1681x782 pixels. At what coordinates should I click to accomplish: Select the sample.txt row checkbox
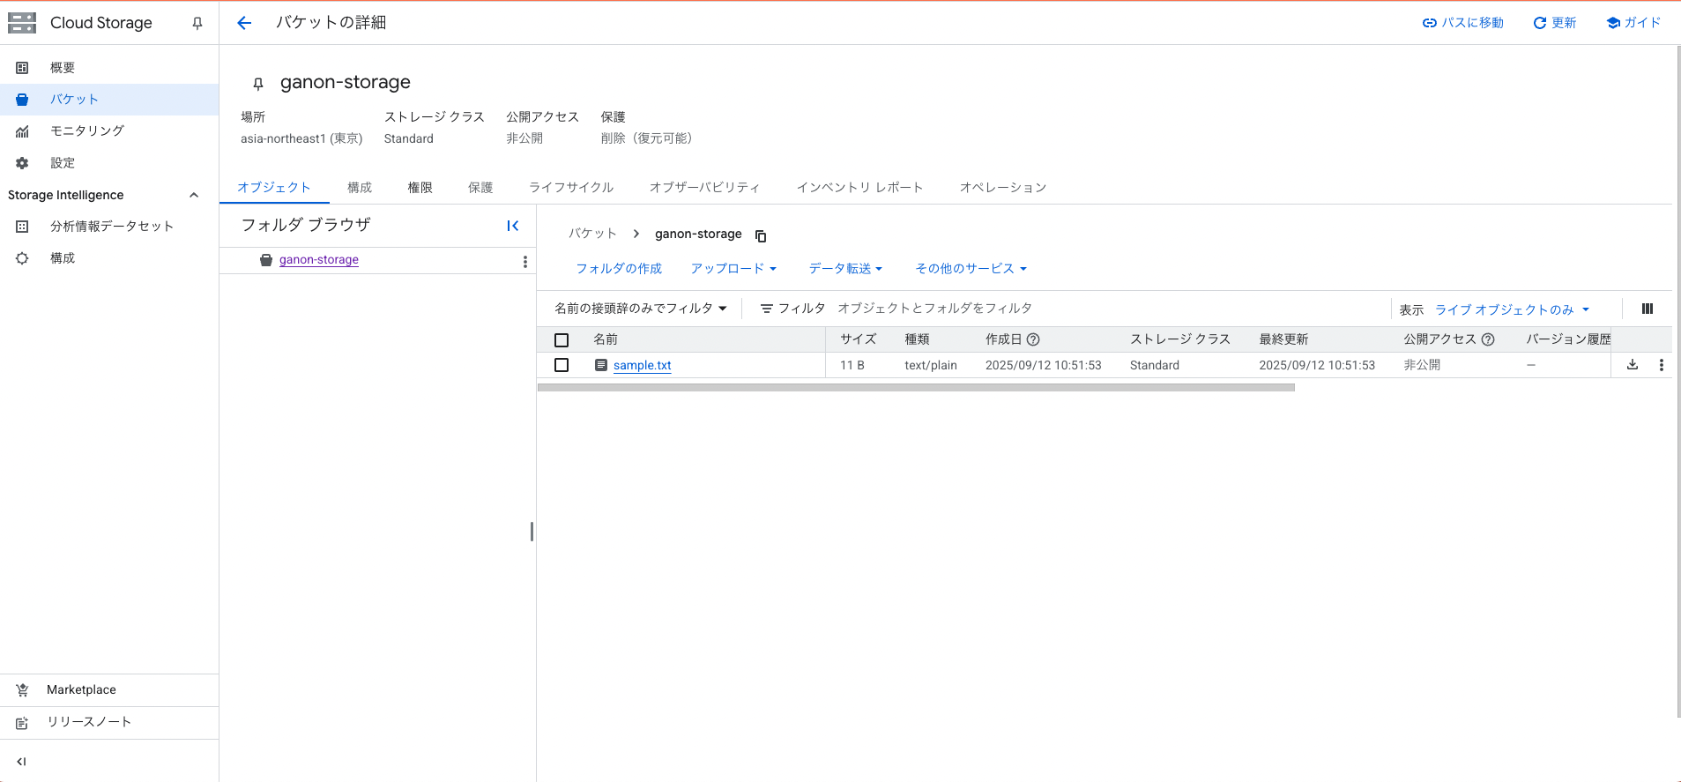(562, 365)
